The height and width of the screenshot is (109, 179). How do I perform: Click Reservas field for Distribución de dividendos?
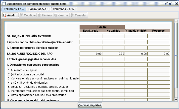pyautogui.click(x=159, y=82)
